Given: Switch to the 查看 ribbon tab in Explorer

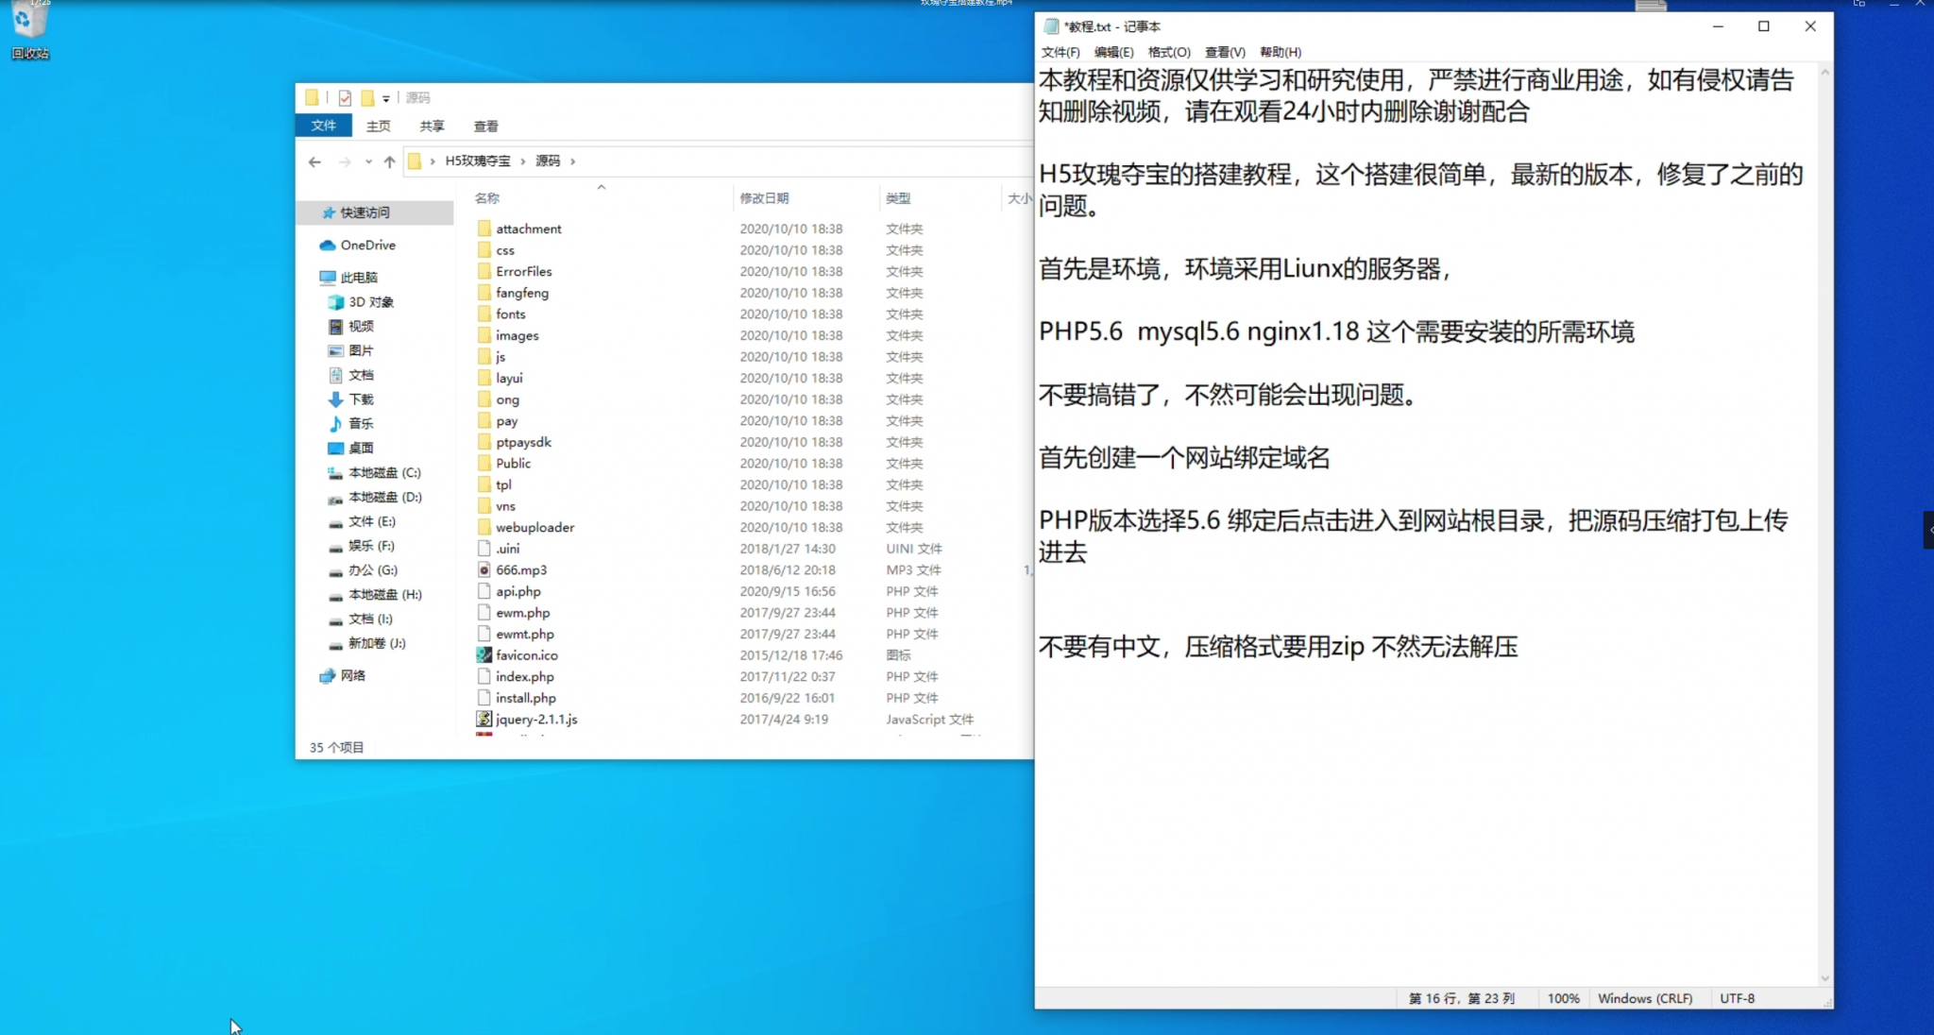Looking at the screenshot, I should (x=485, y=126).
